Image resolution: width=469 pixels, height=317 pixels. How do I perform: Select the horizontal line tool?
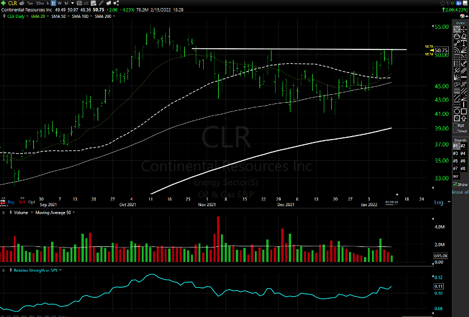(x=464, y=77)
